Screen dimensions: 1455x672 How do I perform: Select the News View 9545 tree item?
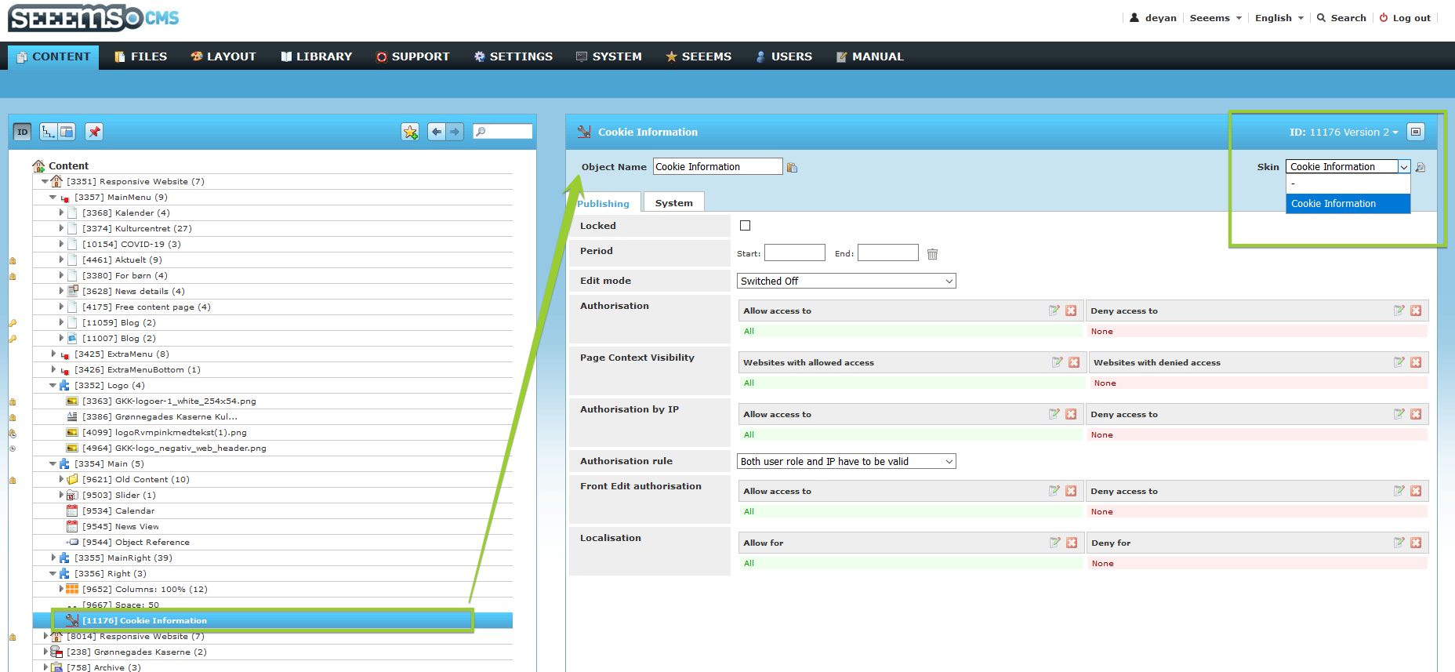pos(121,527)
